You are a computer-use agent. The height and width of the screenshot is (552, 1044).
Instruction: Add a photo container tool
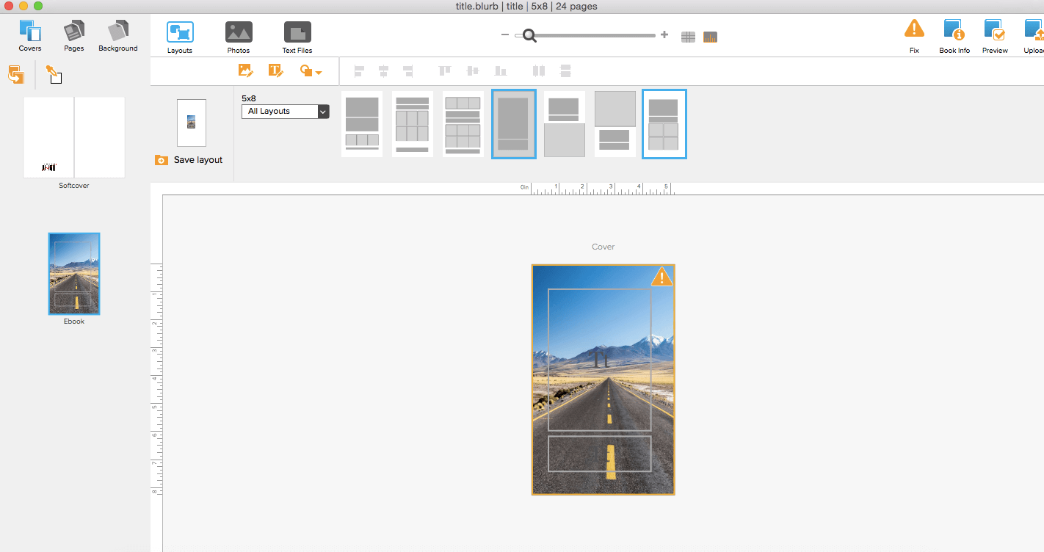(246, 70)
